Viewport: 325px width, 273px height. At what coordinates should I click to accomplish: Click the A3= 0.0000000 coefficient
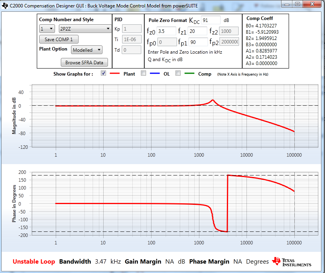pyautogui.click(x=261, y=63)
